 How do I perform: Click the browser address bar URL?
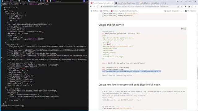pyautogui.click(x=136, y=7)
